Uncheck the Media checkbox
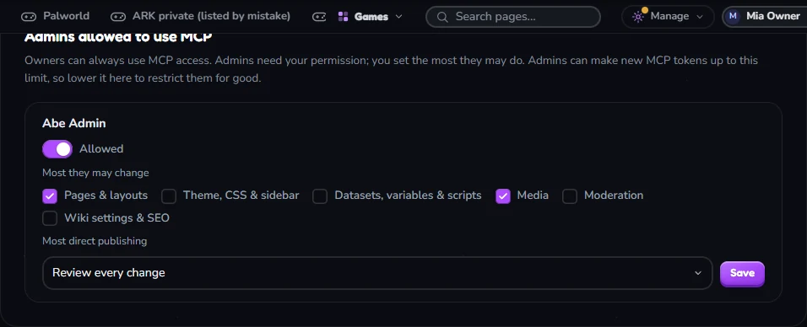The height and width of the screenshot is (327, 807). point(503,196)
